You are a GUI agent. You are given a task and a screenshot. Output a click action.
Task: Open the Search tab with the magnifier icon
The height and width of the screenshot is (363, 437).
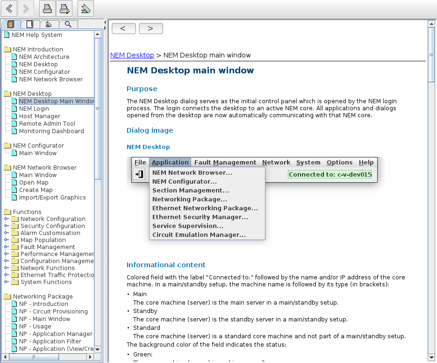[x=68, y=24]
